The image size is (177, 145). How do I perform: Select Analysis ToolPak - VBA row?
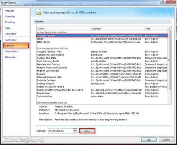[x=102, y=52]
